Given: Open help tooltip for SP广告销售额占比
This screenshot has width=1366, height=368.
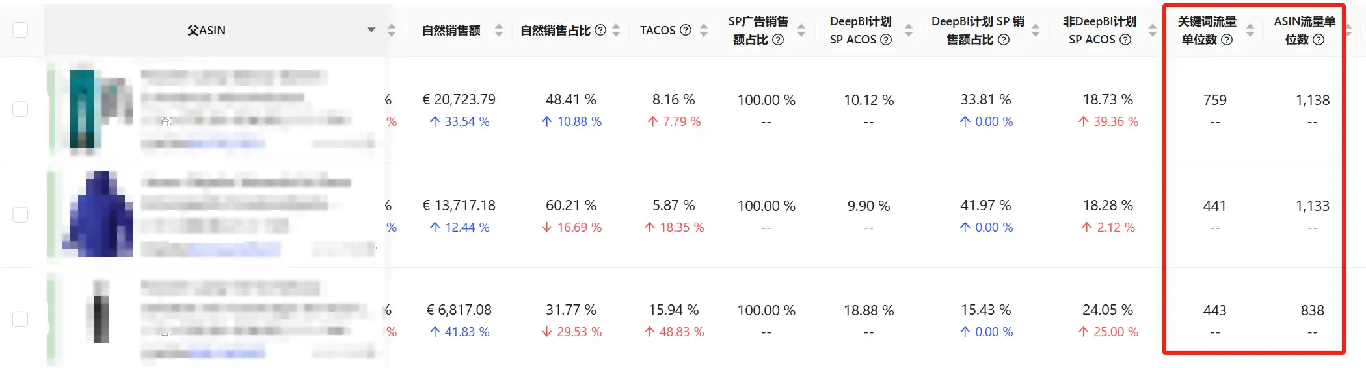Looking at the screenshot, I should tap(777, 40).
